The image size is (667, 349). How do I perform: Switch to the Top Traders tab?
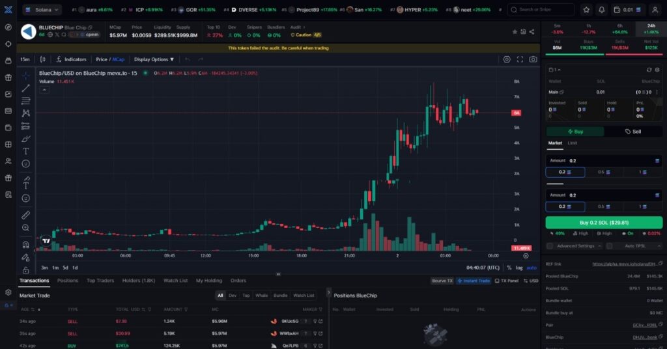pos(100,281)
